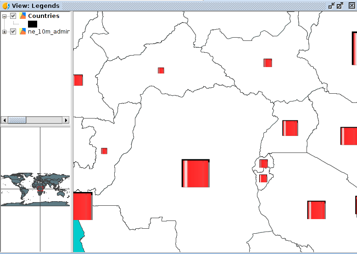The height and width of the screenshot is (254, 357).
Task: Close the View: Legends window
Action: click(351, 6)
